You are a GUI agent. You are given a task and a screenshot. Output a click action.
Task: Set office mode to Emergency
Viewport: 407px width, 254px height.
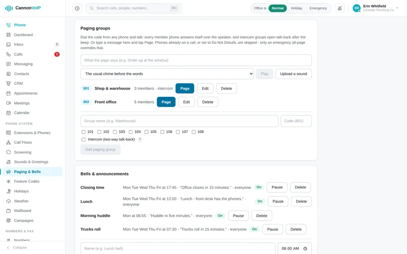click(x=318, y=8)
